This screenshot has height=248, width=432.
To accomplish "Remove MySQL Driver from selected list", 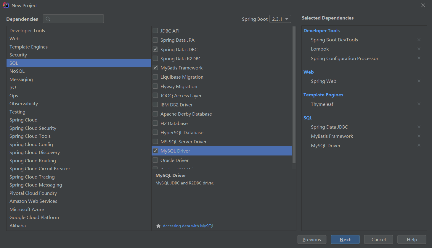I will [x=419, y=145].
